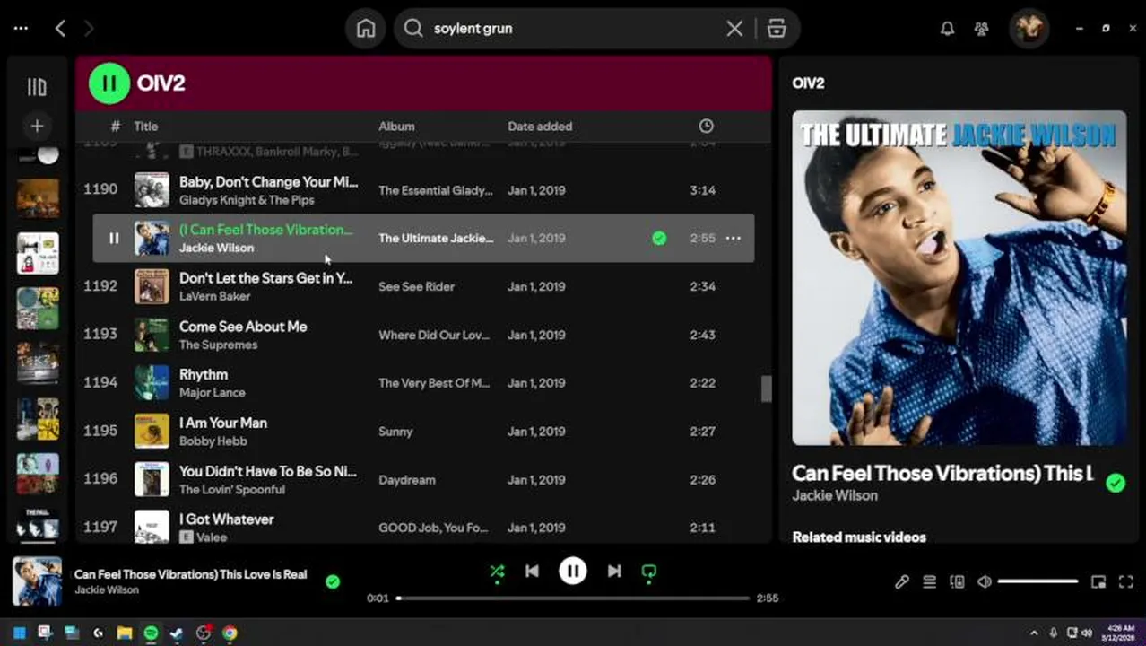The height and width of the screenshot is (646, 1146).
Task: Open Jackie Wilson link in right panel
Action: tap(835, 495)
